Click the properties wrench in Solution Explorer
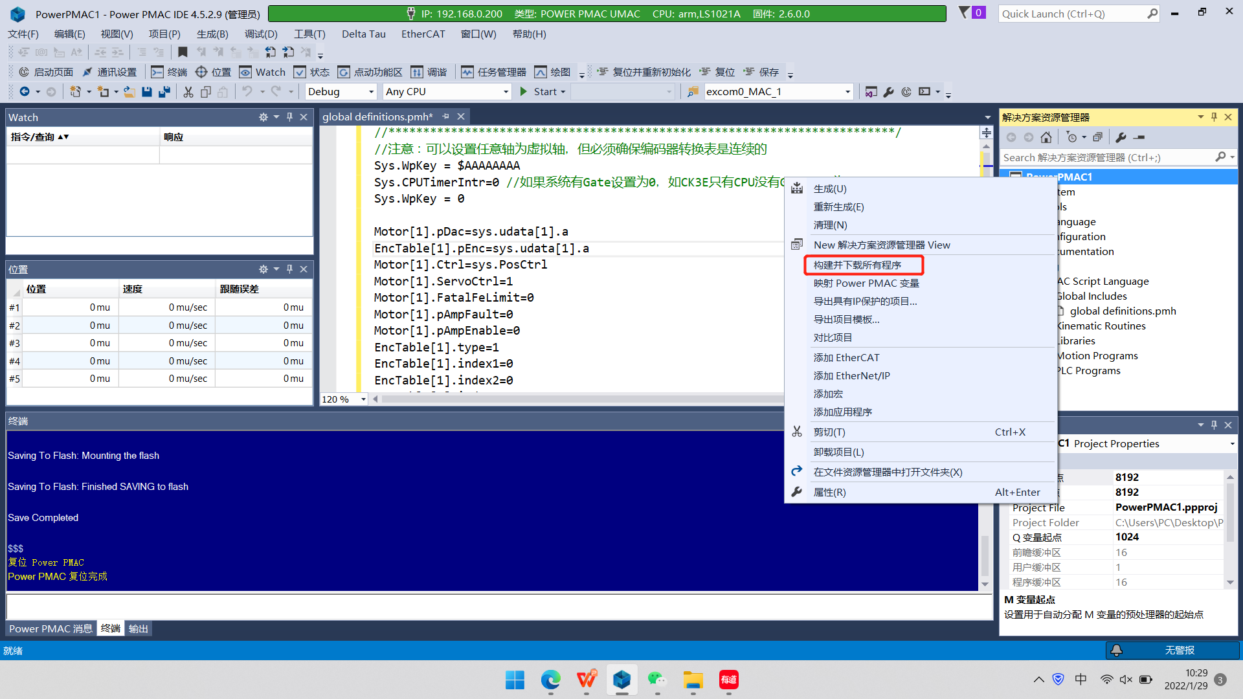 pyautogui.click(x=1121, y=137)
